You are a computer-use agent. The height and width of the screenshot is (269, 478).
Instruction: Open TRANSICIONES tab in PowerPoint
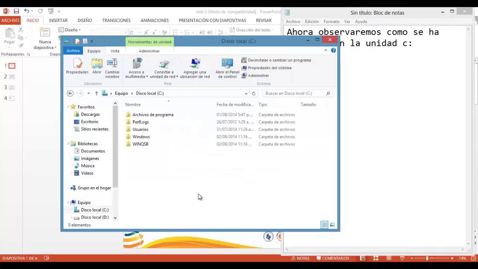tap(116, 21)
